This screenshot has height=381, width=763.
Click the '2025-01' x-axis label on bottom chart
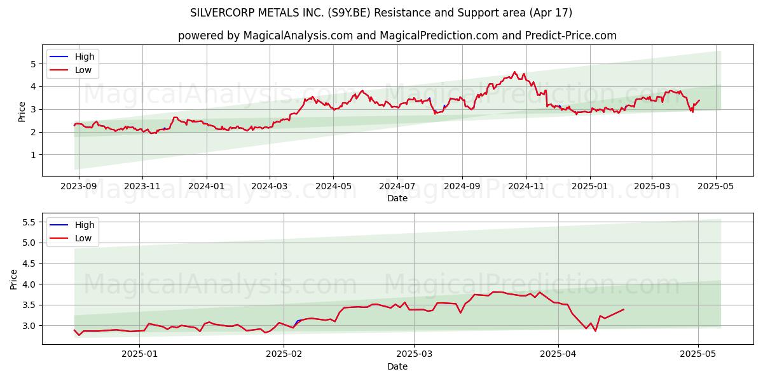139,355
